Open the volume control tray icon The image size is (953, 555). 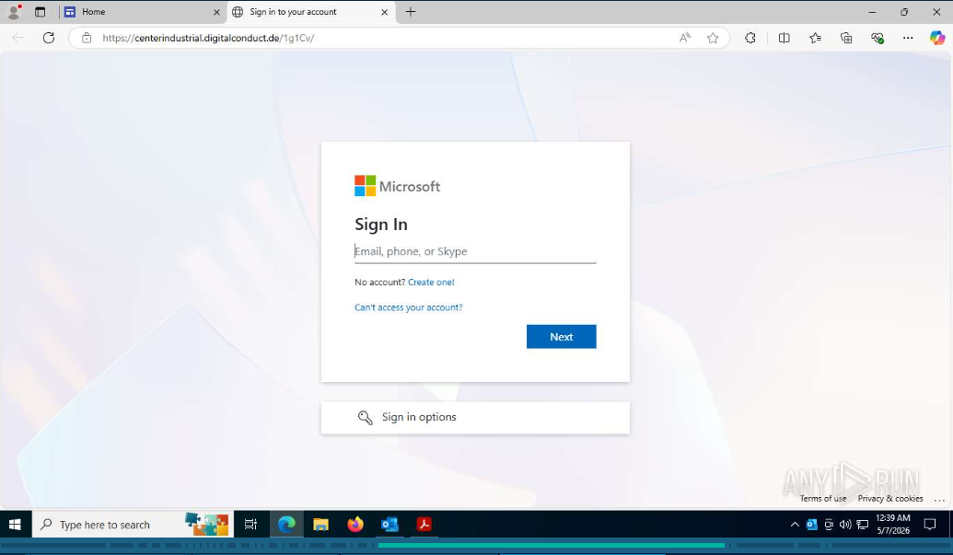845,525
